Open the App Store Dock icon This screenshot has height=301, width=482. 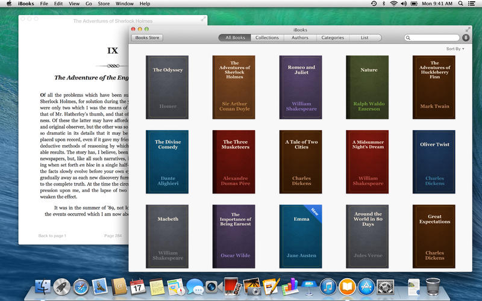[366, 287]
